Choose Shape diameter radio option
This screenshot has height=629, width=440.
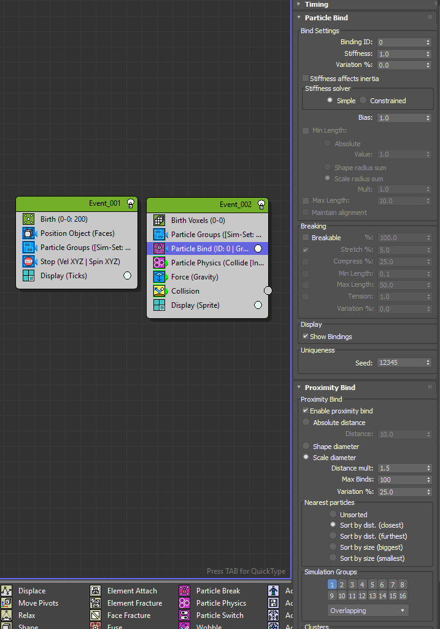306,447
